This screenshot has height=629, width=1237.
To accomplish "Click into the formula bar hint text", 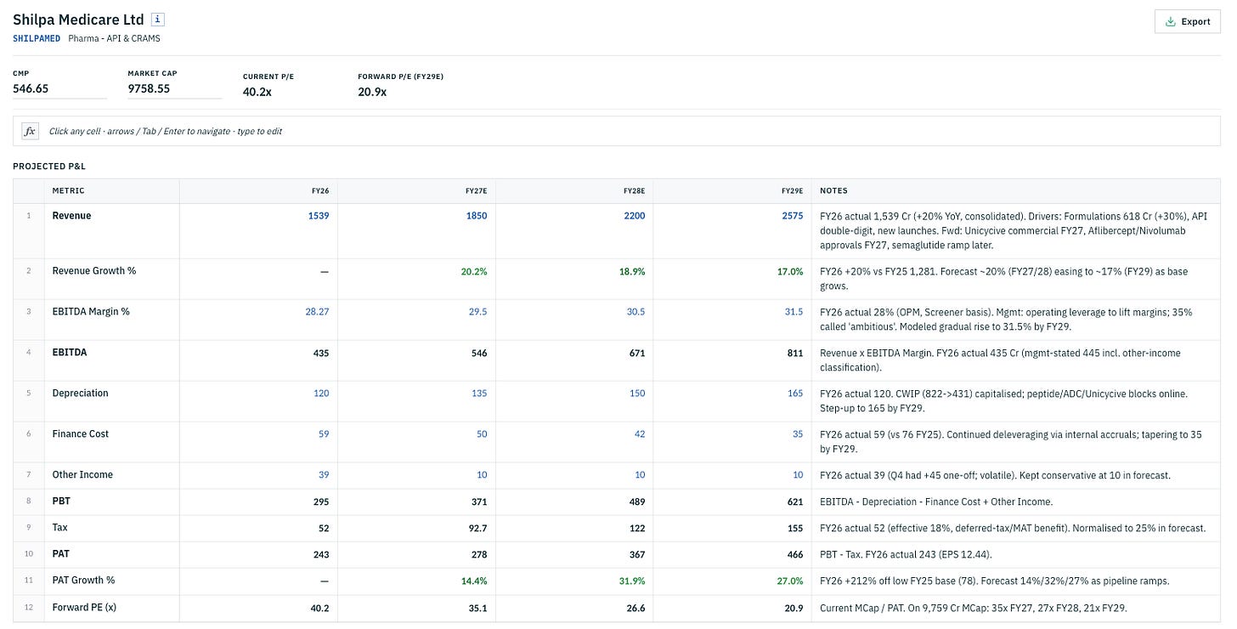I will pos(166,131).
